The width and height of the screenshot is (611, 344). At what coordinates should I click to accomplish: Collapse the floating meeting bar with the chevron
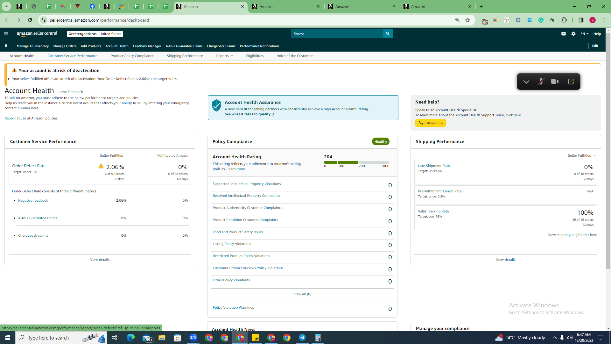click(x=526, y=82)
